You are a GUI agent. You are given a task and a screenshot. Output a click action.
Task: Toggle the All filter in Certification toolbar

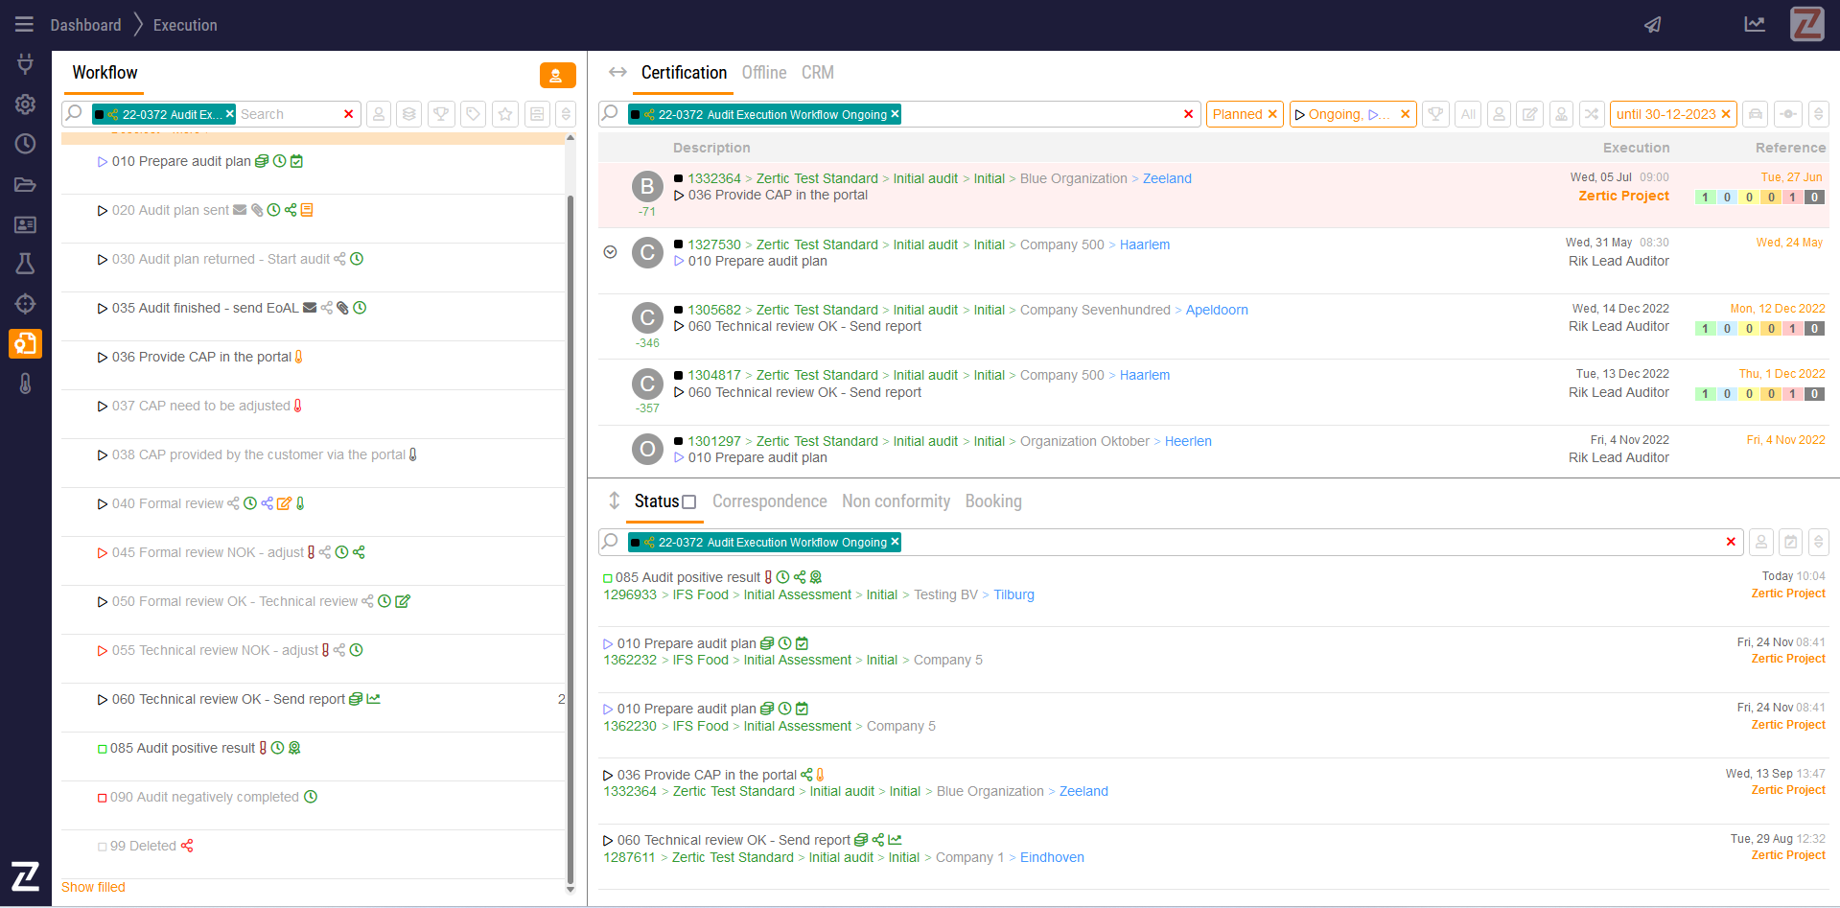coord(1468,114)
